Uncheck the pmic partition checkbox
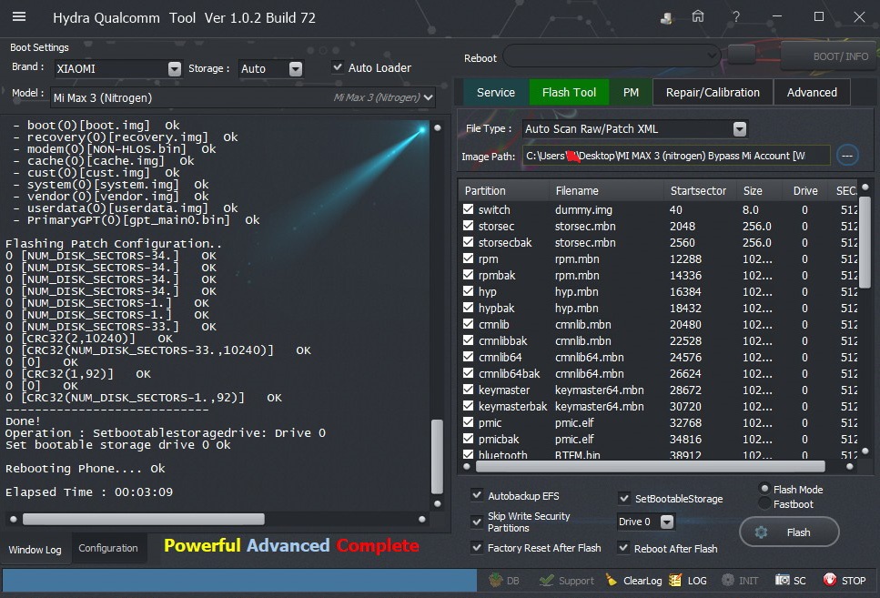This screenshot has height=598, width=880. 468,421
